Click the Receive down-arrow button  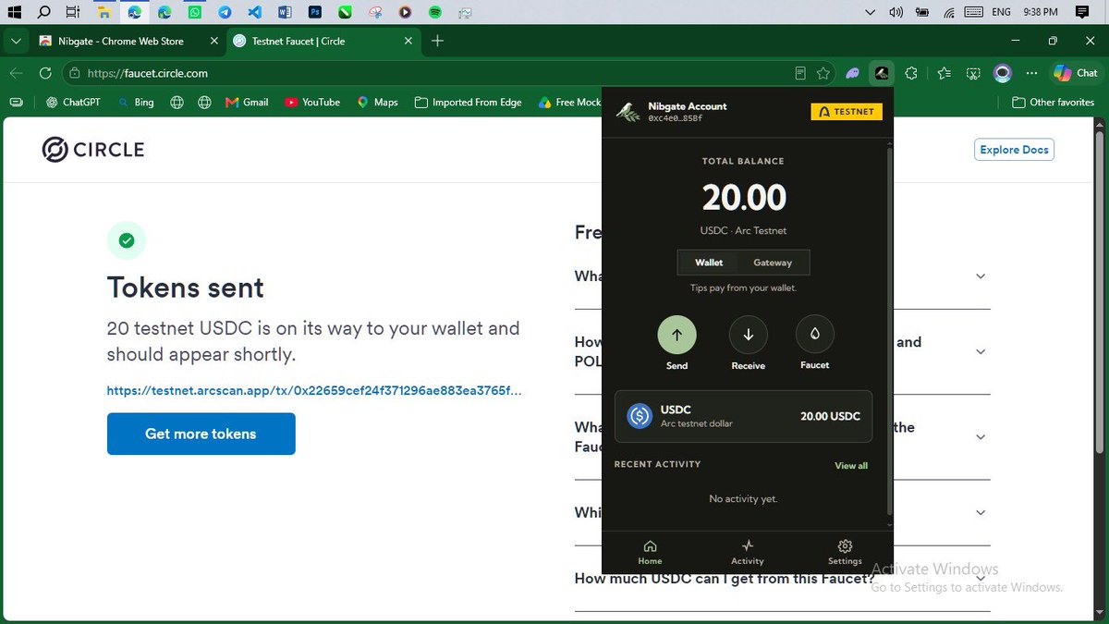tap(749, 335)
